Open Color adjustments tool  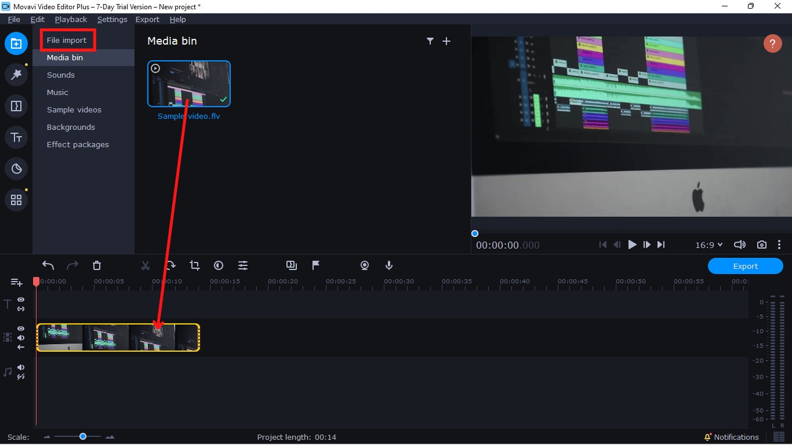point(219,265)
